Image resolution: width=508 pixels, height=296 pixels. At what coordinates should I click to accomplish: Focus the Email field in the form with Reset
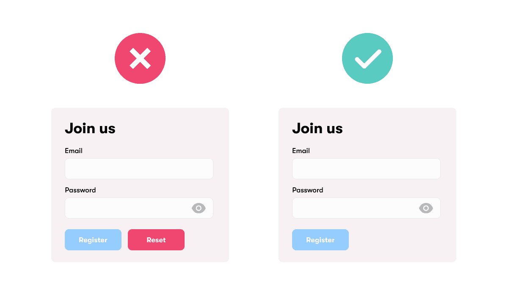tap(139, 169)
